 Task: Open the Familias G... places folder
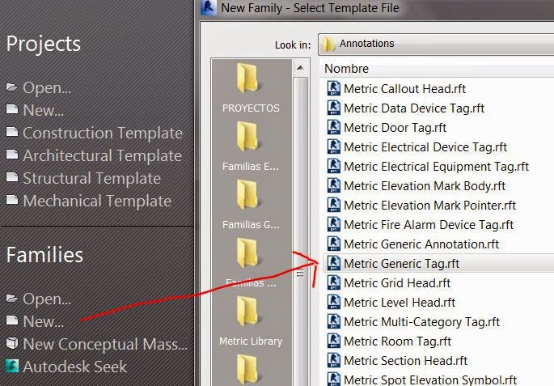[251, 205]
